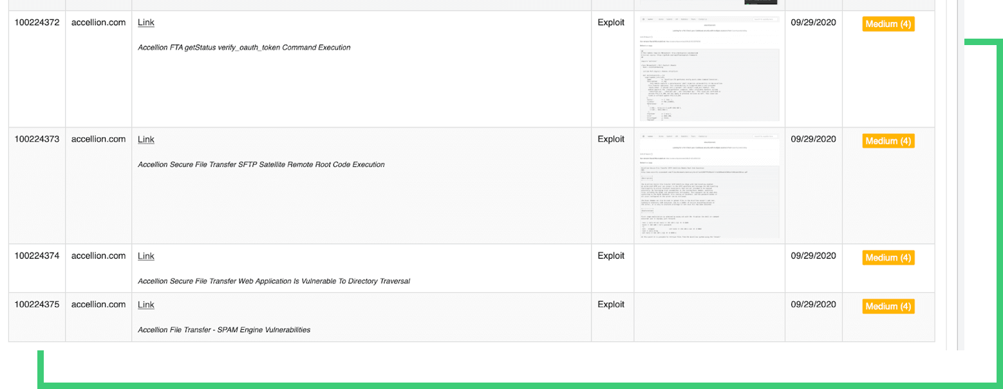Select the ID 100224374 cell
The image size is (1003, 389).
[x=37, y=256]
